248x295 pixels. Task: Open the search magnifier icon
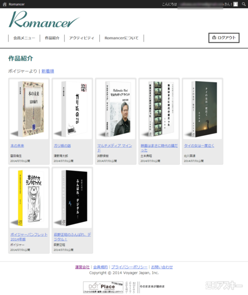(x=244, y=4)
